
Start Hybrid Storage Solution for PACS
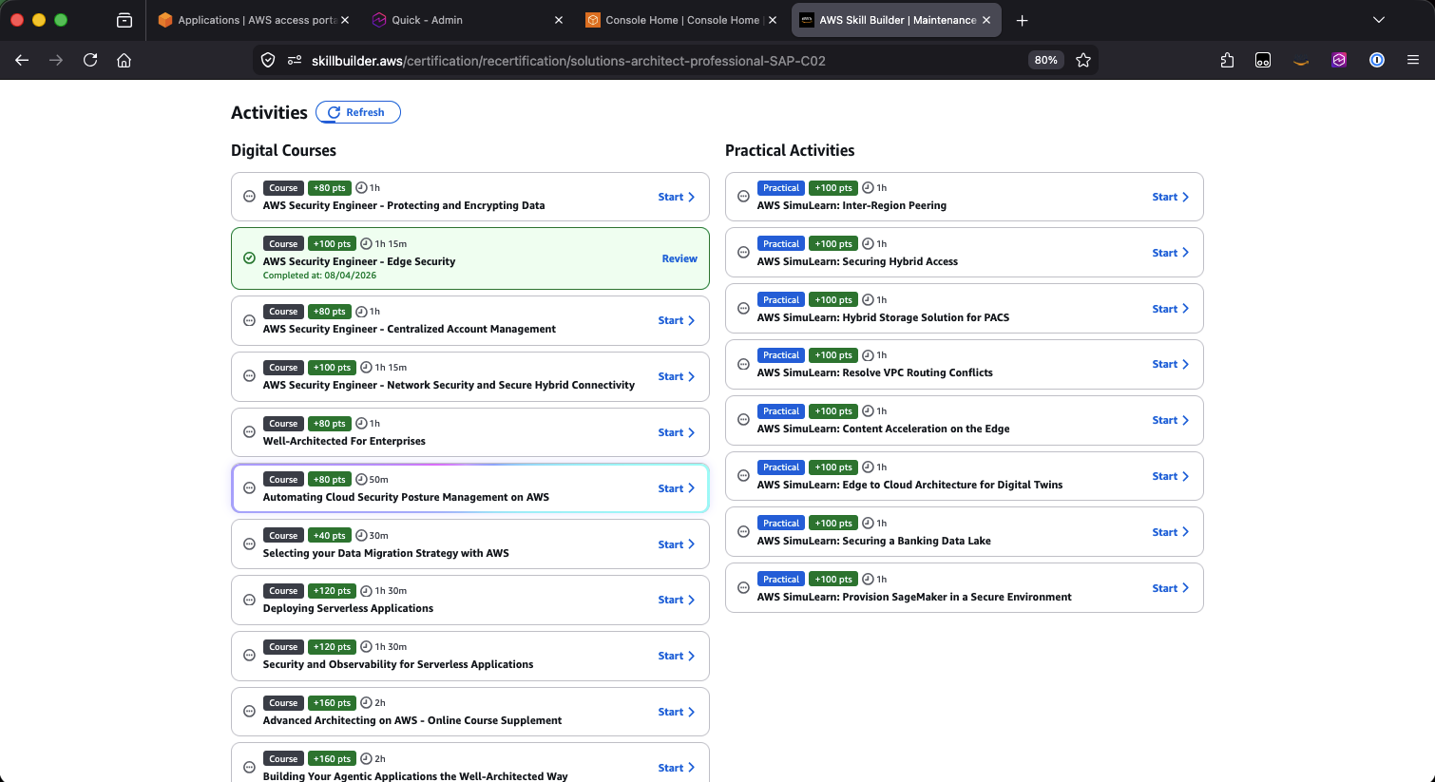pyautogui.click(x=1171, y=309)
